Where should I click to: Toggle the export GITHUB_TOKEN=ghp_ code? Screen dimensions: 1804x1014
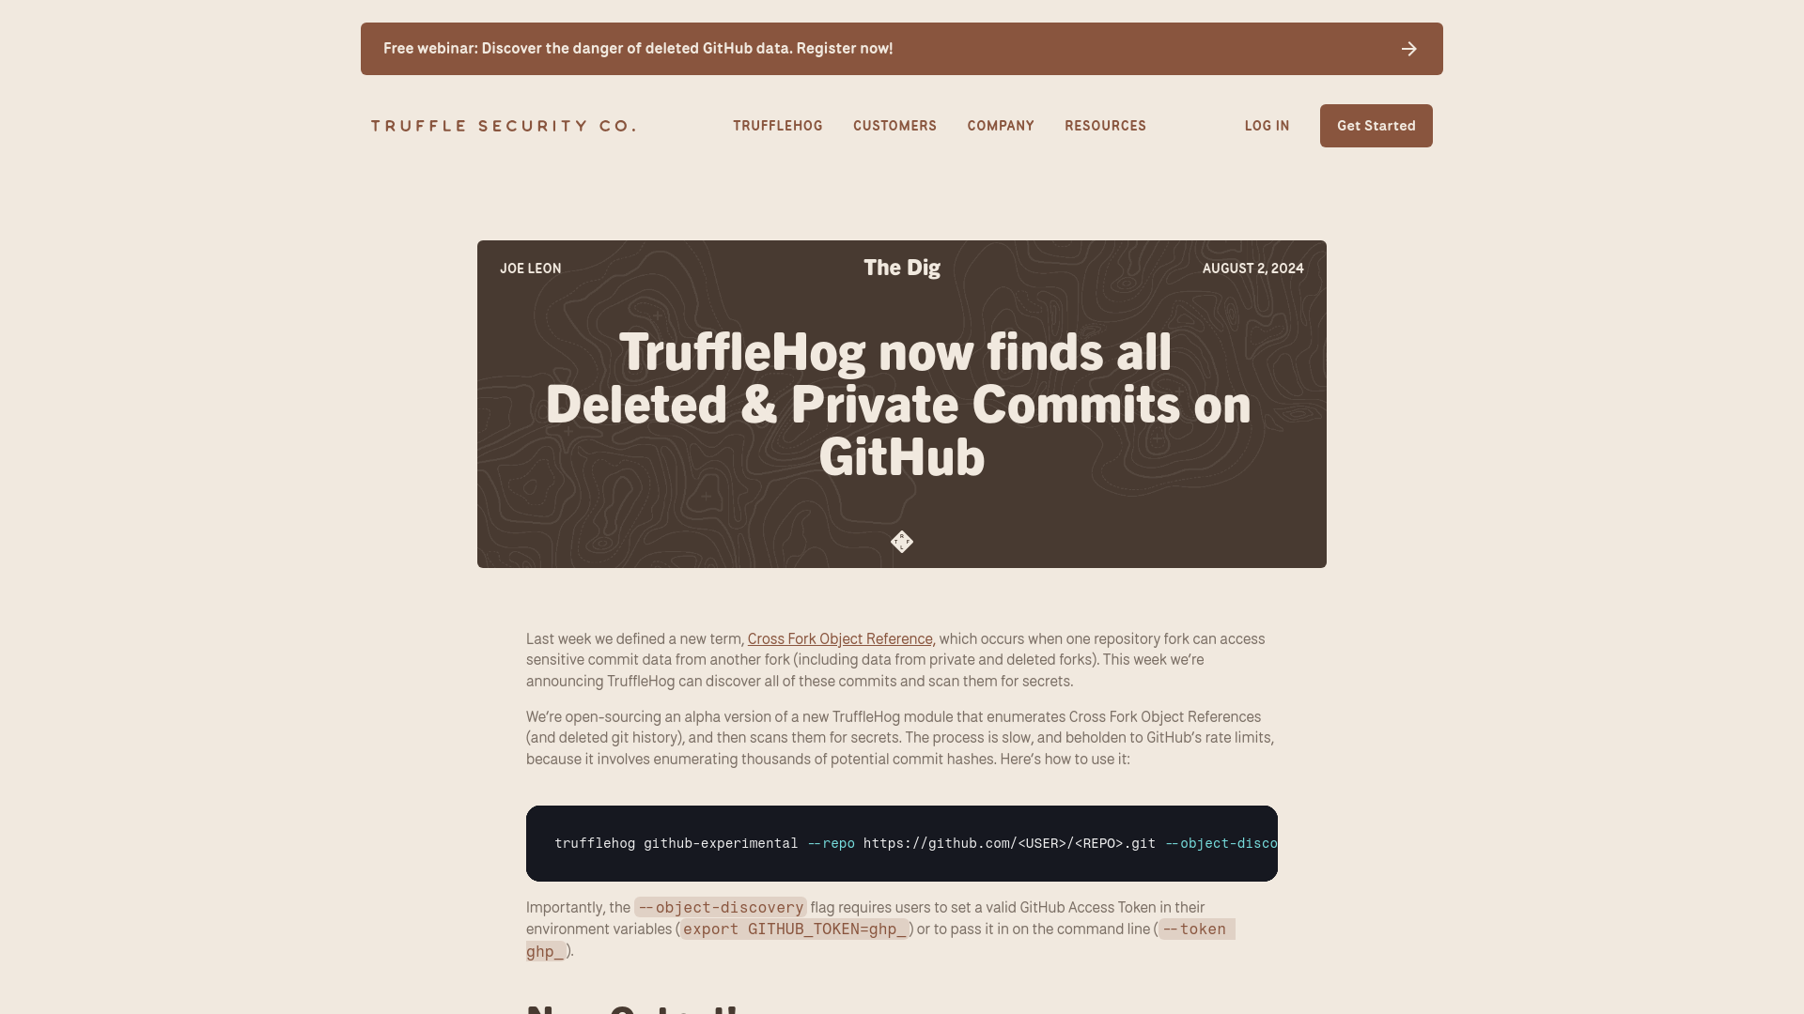794,929
